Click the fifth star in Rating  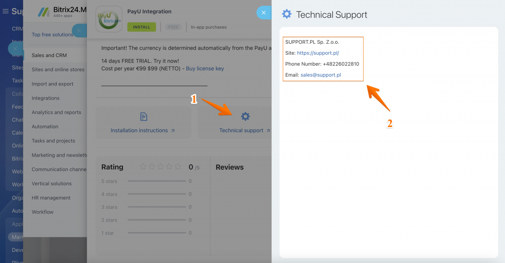(x=178, y=167)
